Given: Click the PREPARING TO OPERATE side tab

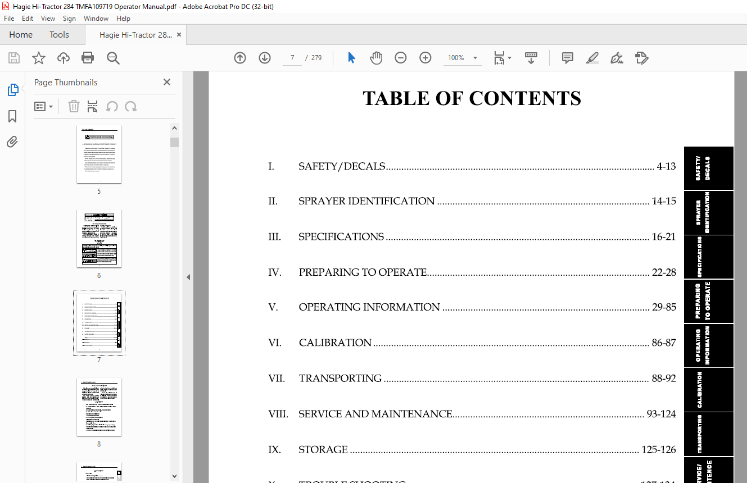Looking at the screenshot, I should (x=709, y=301).
